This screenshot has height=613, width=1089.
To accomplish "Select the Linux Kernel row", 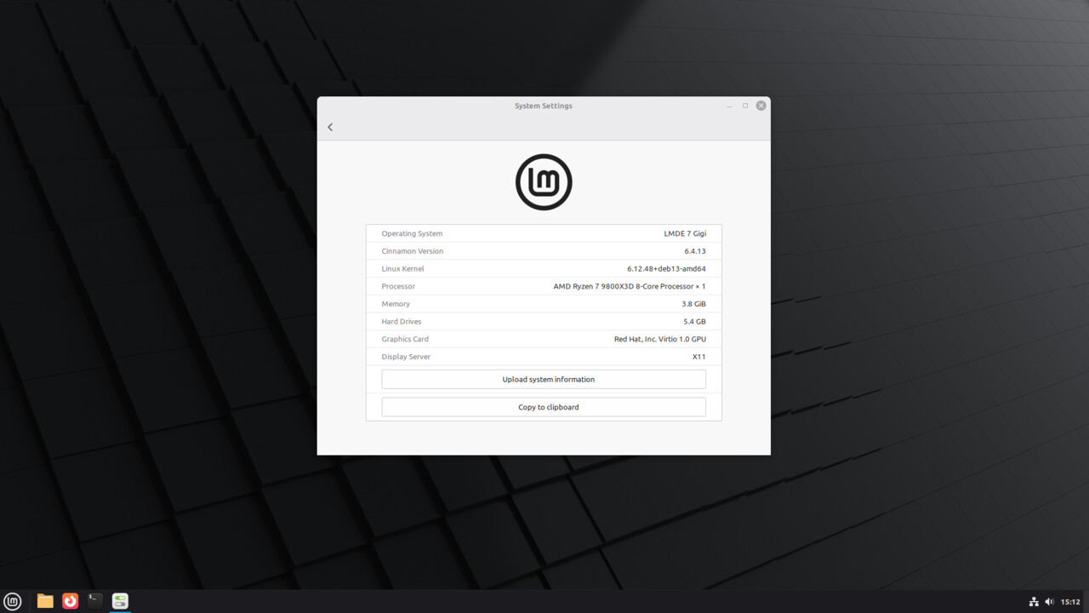I will 544,269.
